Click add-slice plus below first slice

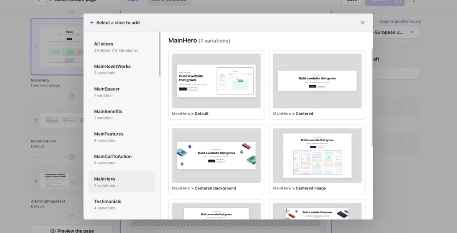[71, 96]
